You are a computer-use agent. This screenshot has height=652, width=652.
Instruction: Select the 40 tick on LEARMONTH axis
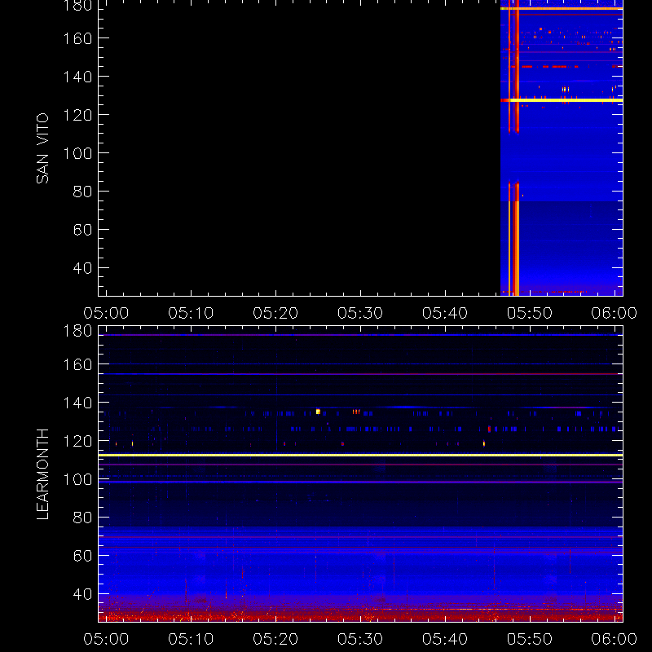pos(82,594)
